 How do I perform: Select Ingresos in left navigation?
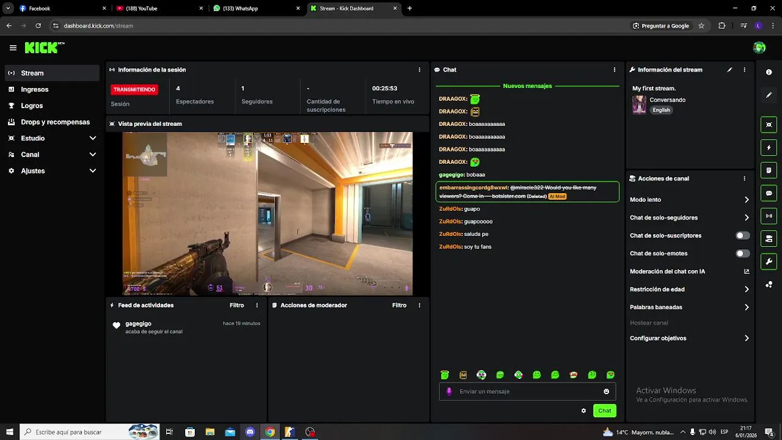pos(52,89)
